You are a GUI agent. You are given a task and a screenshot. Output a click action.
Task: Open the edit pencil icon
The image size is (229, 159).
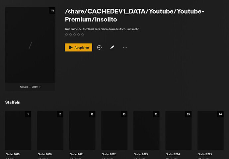coord(112,48)
